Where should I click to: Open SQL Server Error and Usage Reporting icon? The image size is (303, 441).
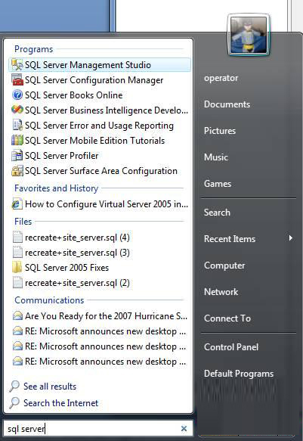17,125
